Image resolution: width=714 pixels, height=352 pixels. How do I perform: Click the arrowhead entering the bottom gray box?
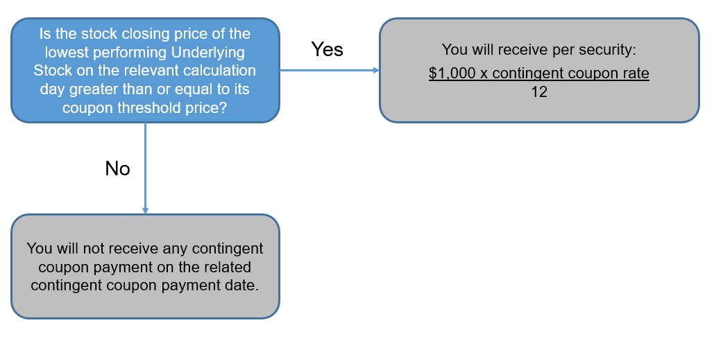[x=145, y=211]
